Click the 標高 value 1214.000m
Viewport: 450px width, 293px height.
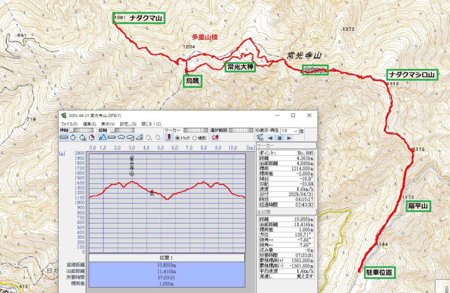302,168
